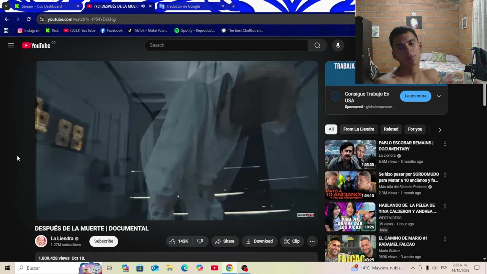Open the Windows Start menu
The width and height of the screenshot is (487, 274).
[7, 268]
